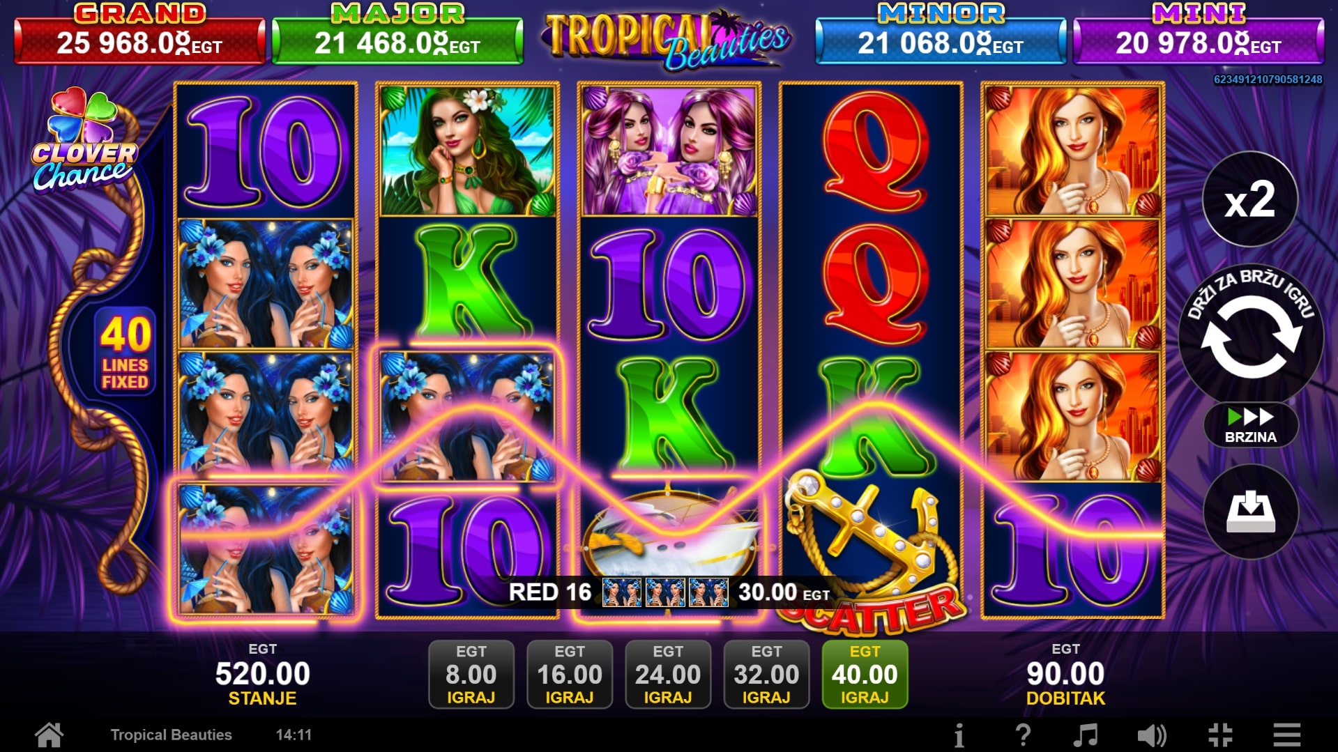Play with the green 40.00 IGRAJ bet

(x=865, y=674)
